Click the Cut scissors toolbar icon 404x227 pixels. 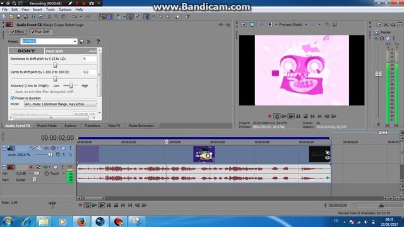coord(49,17)
